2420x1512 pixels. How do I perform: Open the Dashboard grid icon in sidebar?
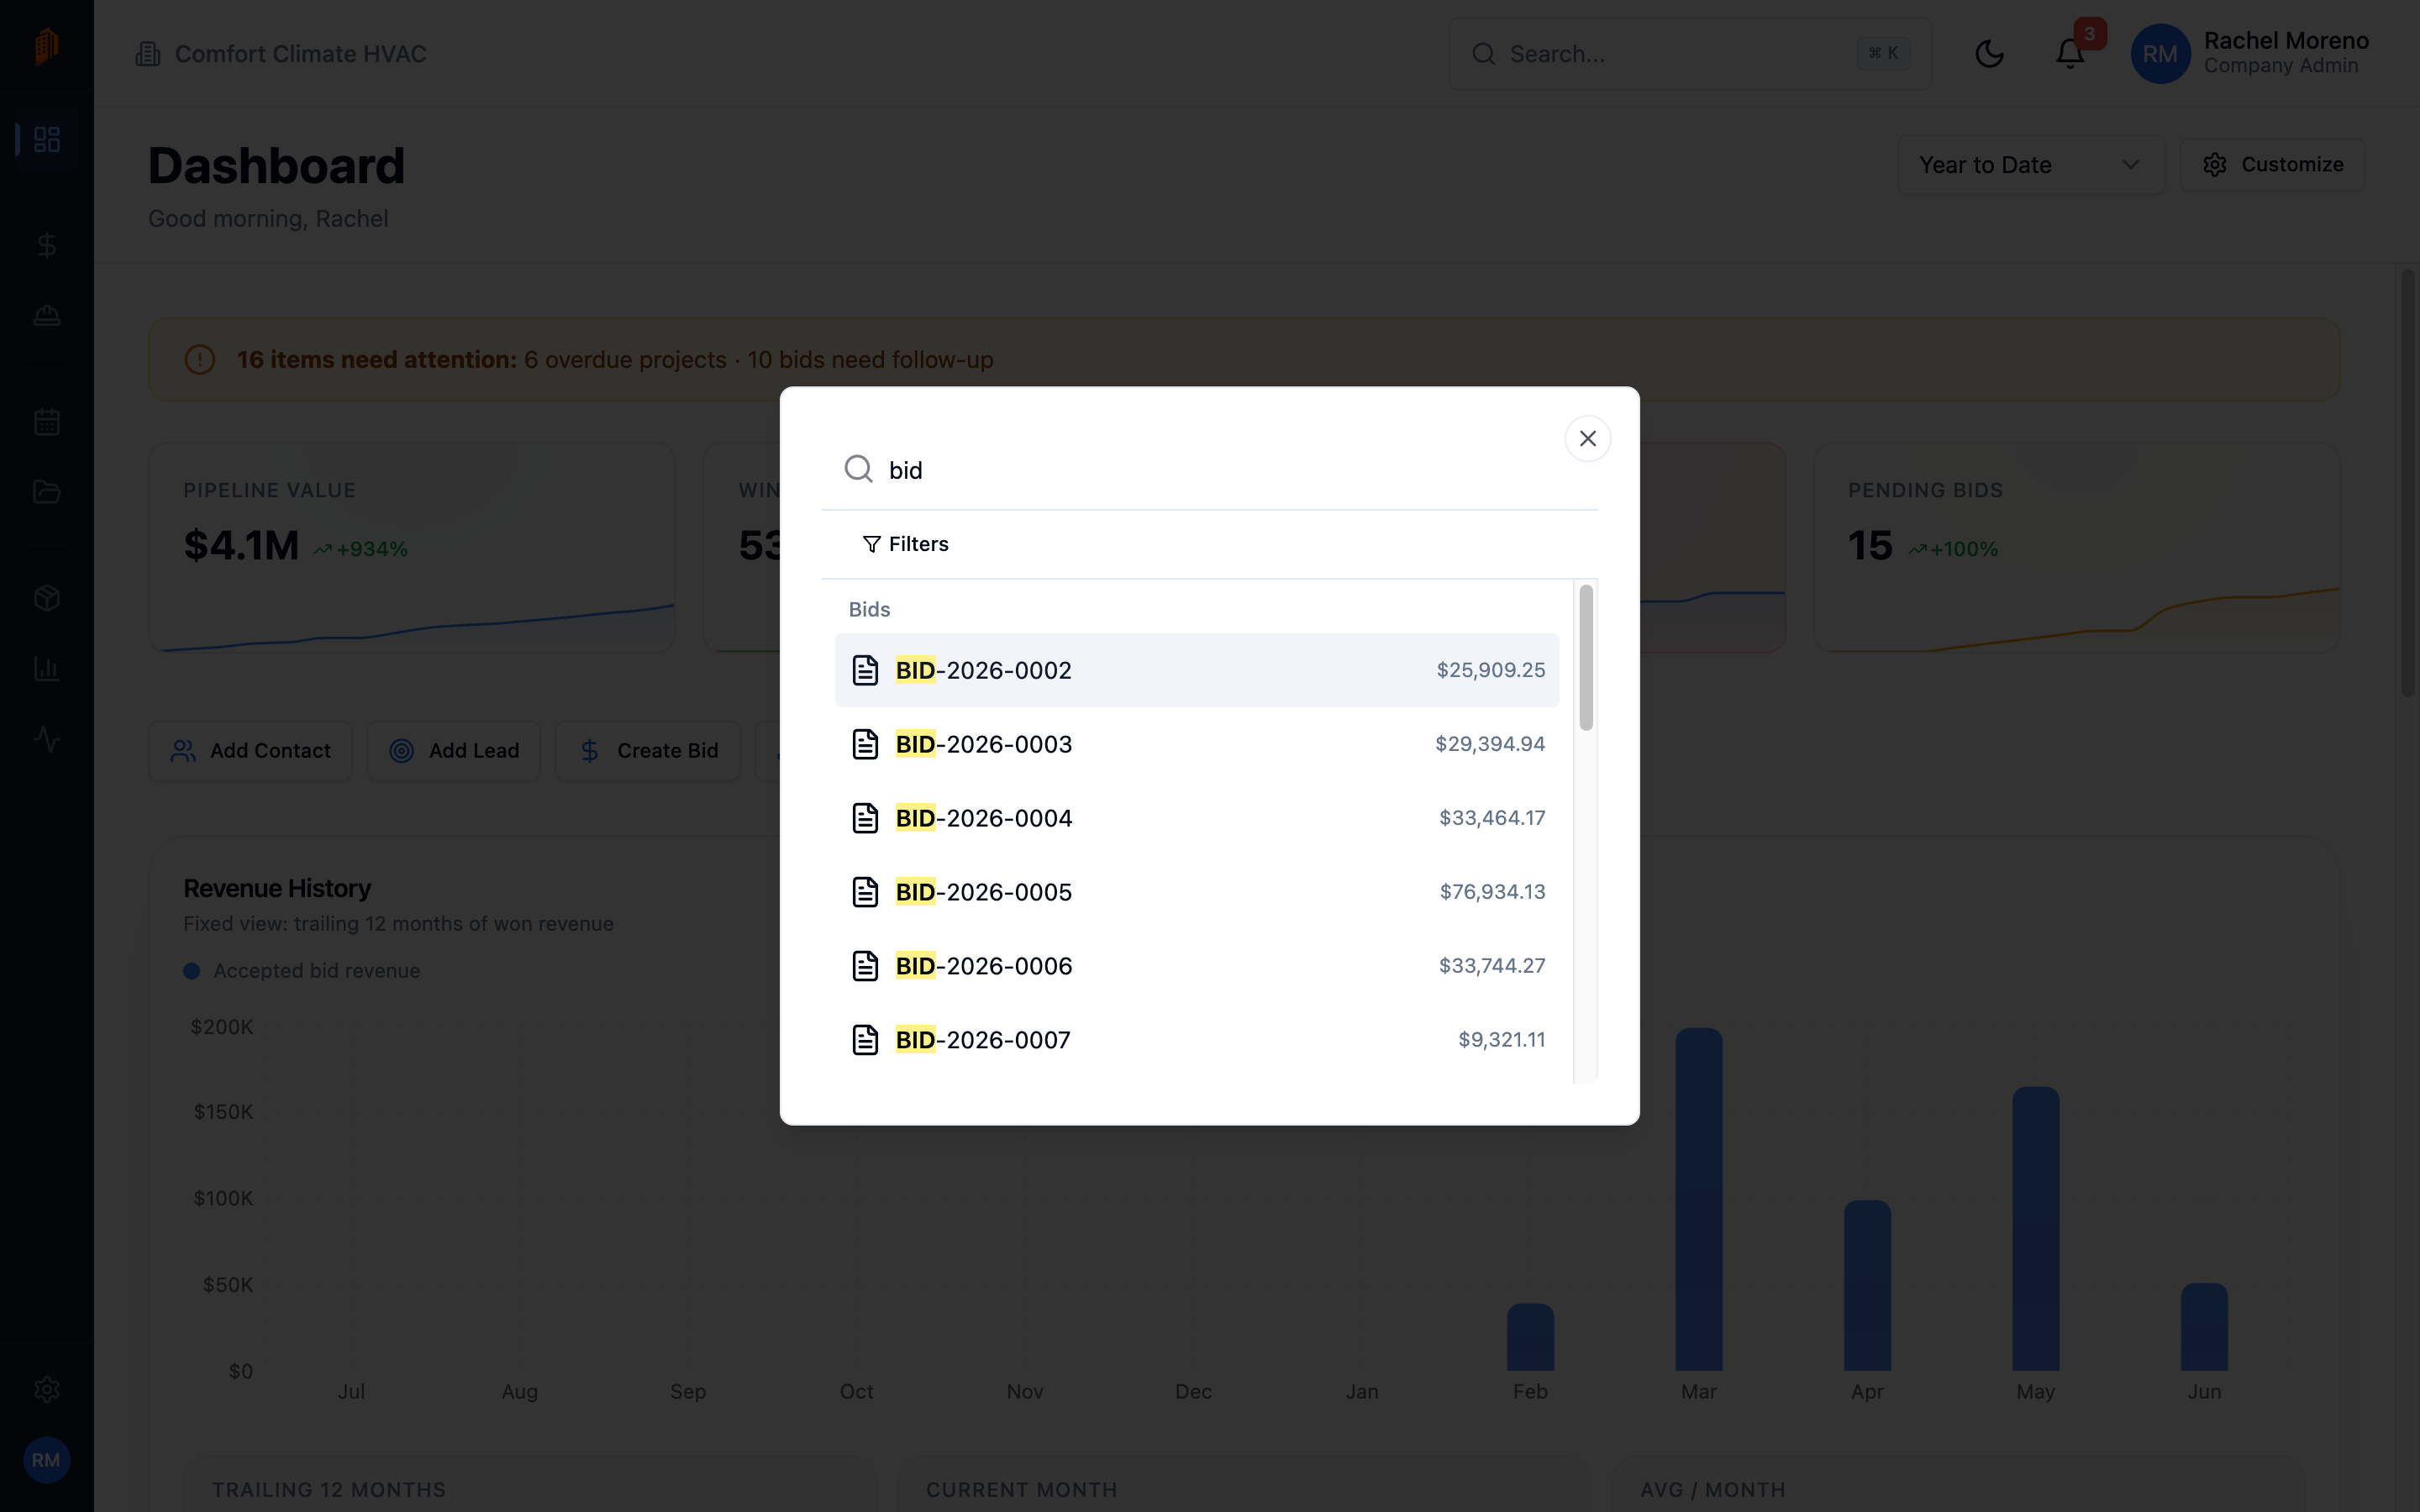[47, 139]
